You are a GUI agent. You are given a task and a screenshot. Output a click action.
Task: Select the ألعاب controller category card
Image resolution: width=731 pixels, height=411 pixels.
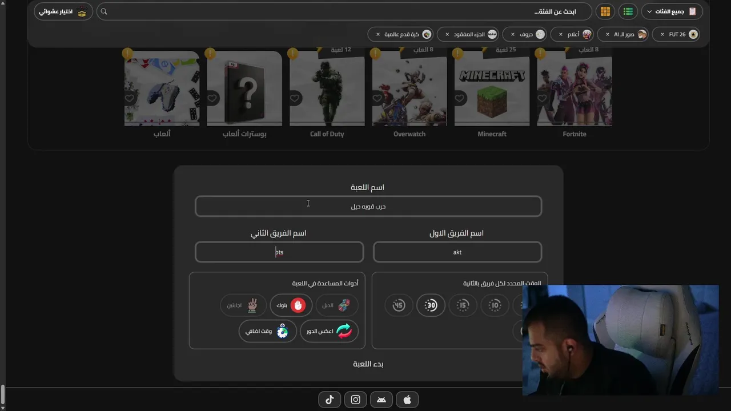[162, 88]
